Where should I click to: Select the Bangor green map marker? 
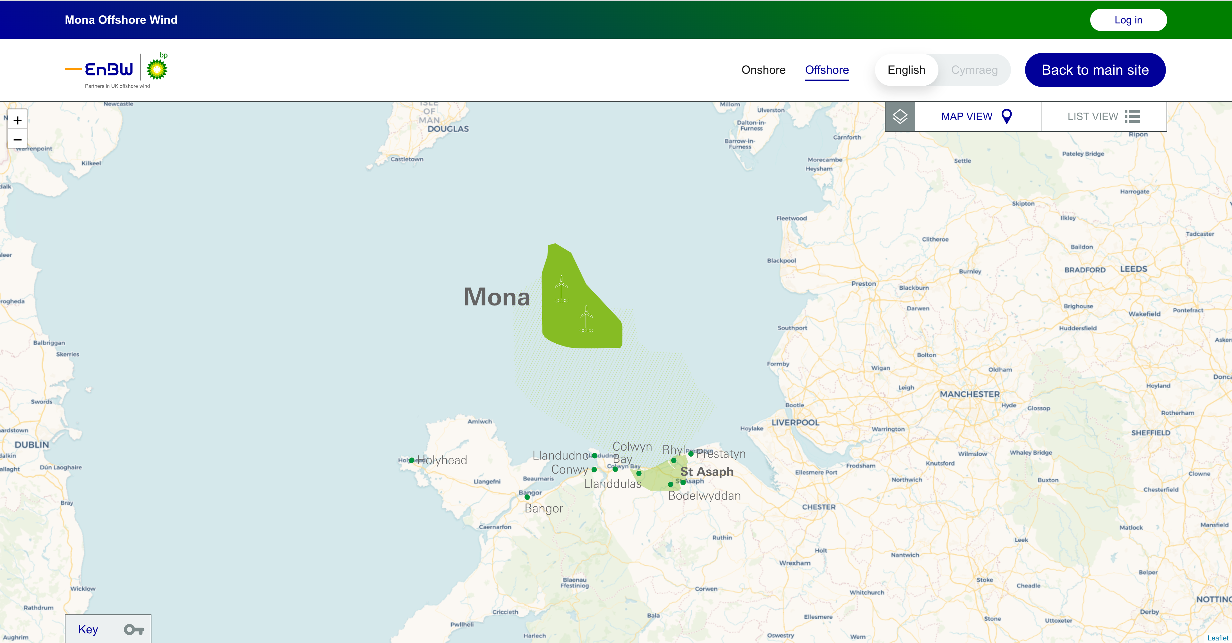coord(527,497)
